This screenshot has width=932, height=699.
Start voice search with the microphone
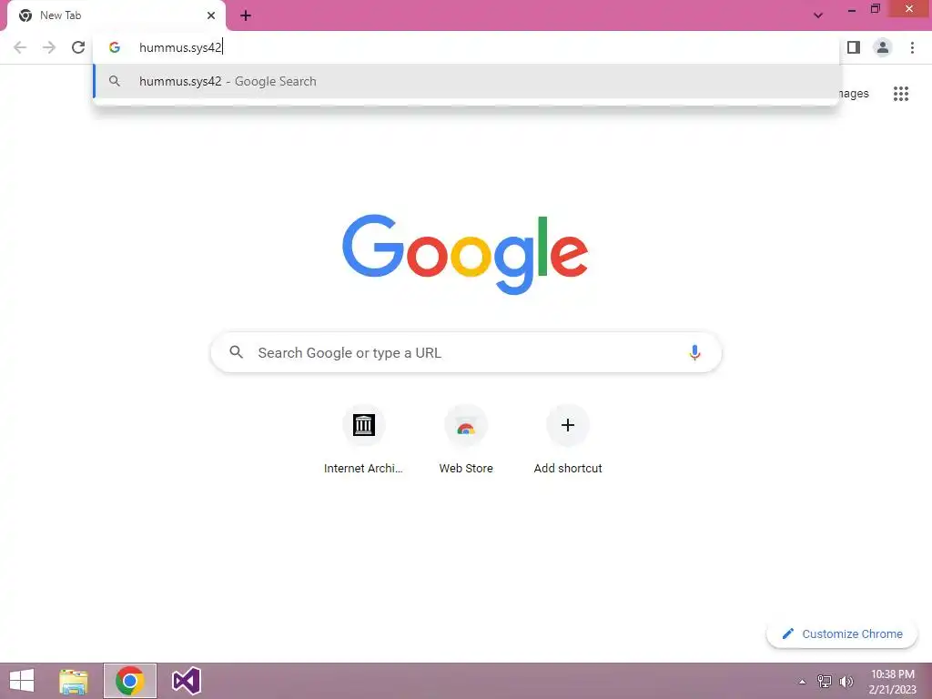[694, 352]
